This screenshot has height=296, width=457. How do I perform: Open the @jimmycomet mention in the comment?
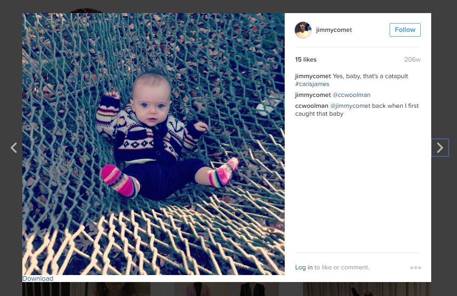[x=350, y=106]
